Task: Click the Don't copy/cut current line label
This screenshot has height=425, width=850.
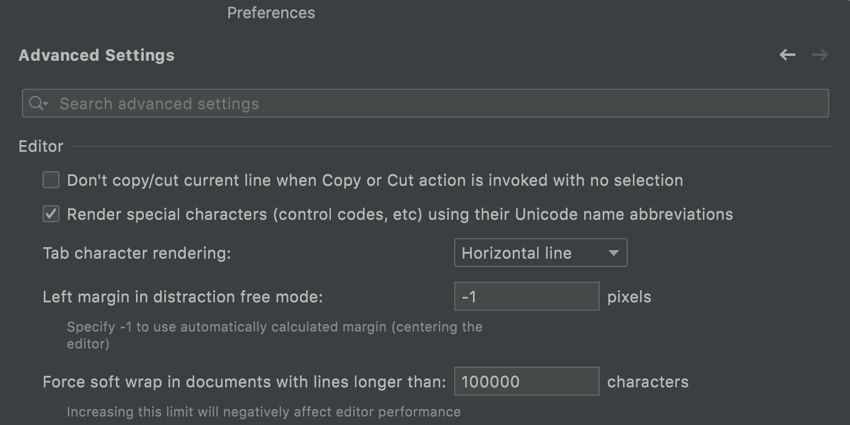Action: (375, 180)
